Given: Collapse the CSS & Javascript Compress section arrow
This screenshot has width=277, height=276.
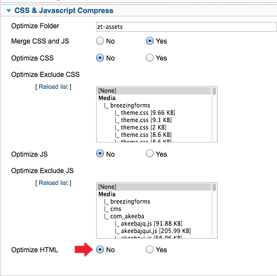Looking at the screenshot, I should pos(8,11).
